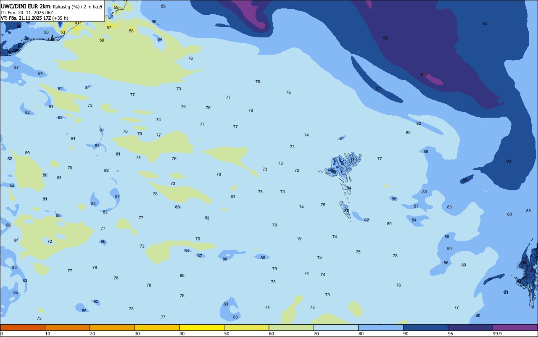Choose the 70–80 light blue legend swatch
538x337 pixels.
pyautogui.click(x=336, y=327)
